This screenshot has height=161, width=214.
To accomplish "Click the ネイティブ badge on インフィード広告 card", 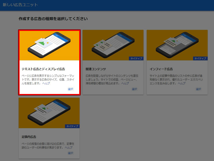I will pos(200,58).
